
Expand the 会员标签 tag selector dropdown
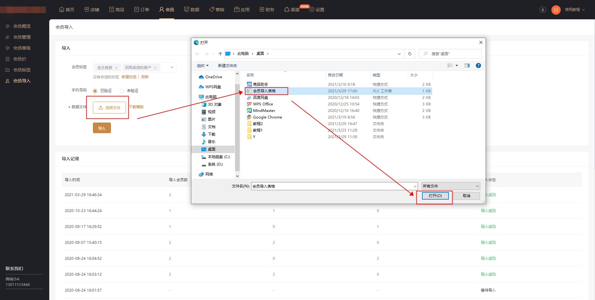(172, 67)
